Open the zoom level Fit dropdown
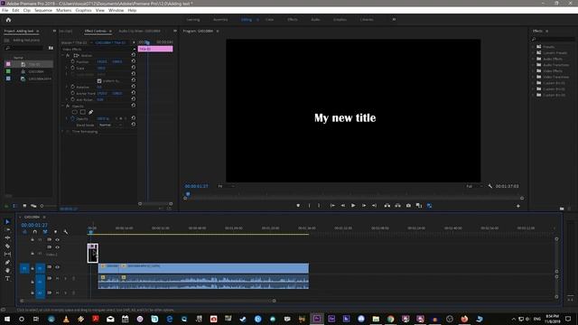This screenshot has width=578, height=325. click(x=226, y=186)
